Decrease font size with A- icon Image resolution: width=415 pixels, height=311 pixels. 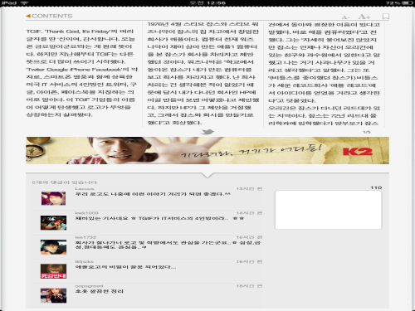(345, 17)
